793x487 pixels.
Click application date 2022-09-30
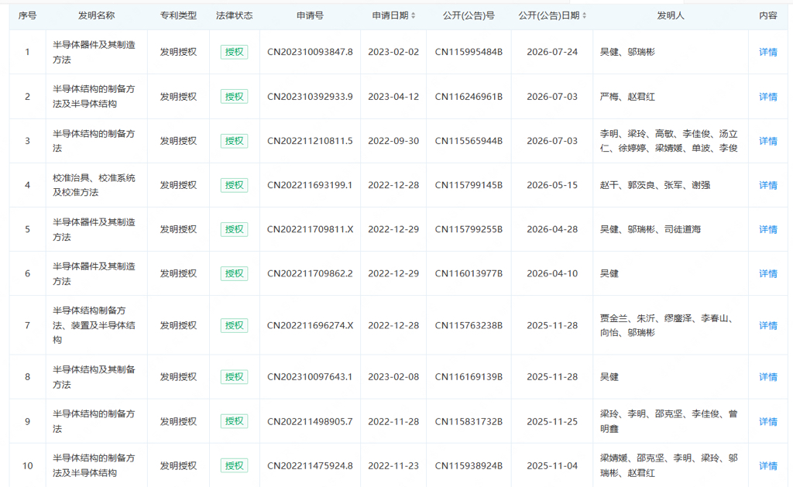tap(393, 141)
